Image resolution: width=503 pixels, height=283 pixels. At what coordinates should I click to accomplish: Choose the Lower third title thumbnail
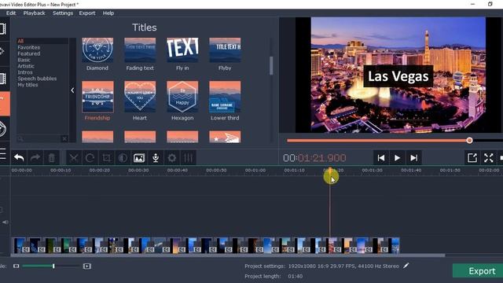pos(225,97)
